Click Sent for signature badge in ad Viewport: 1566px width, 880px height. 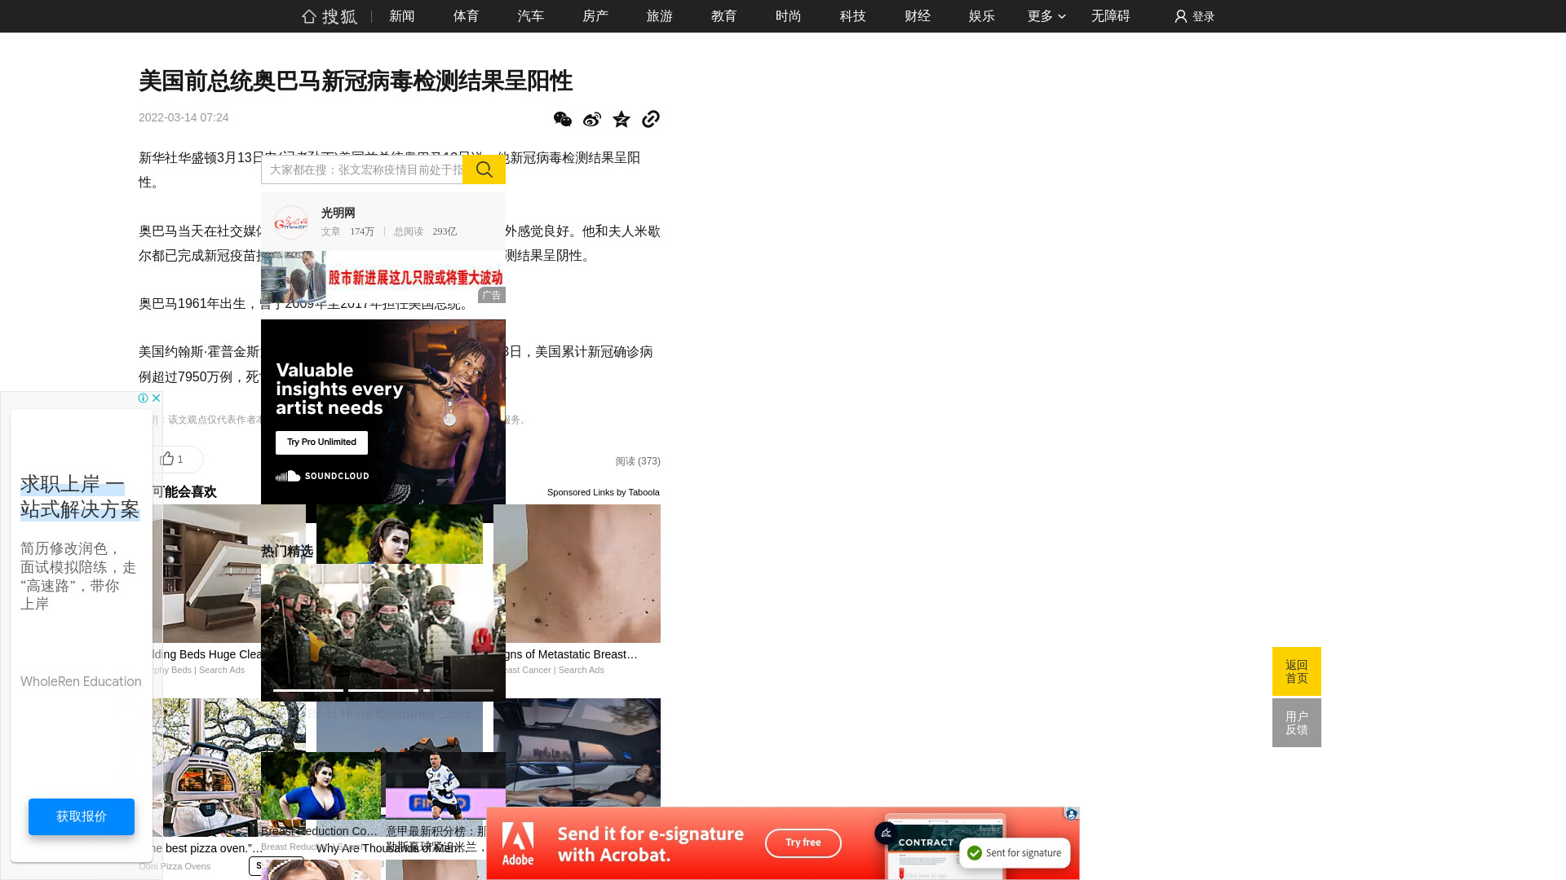tap(1015, 853)
